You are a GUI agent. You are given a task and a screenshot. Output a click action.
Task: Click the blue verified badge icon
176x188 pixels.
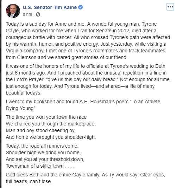click(x=80, y=7)
